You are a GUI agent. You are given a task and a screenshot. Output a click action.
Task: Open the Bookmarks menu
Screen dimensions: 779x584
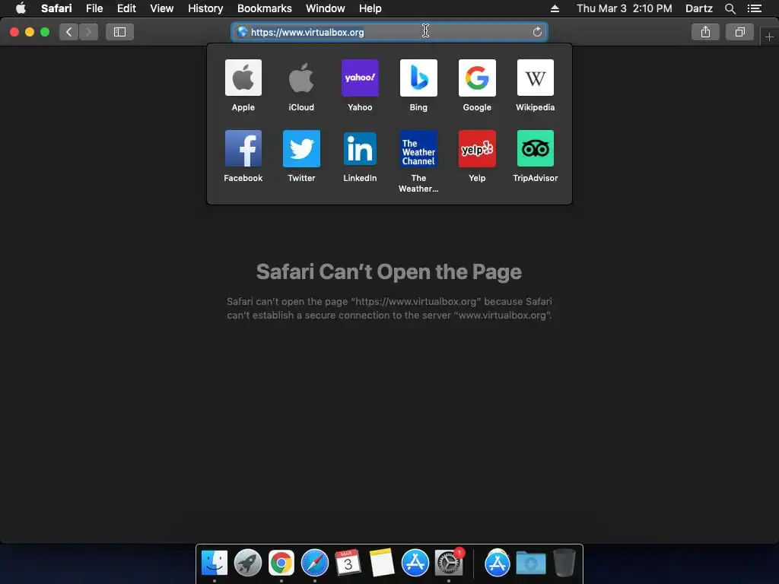[264, 8]
